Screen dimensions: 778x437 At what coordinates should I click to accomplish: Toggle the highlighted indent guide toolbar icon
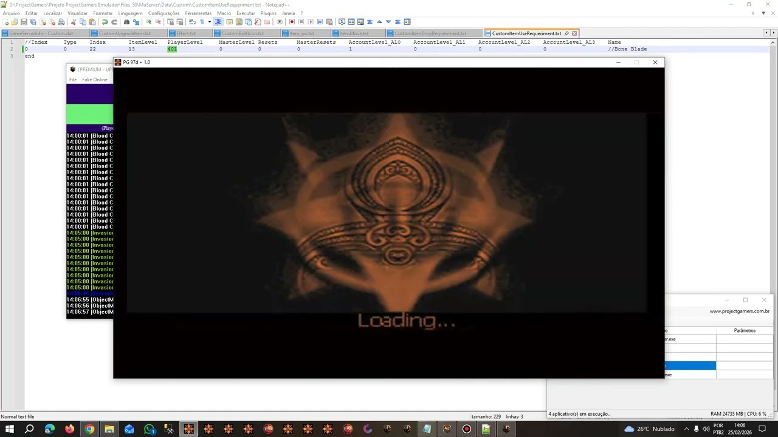click(x=218, y=22)
